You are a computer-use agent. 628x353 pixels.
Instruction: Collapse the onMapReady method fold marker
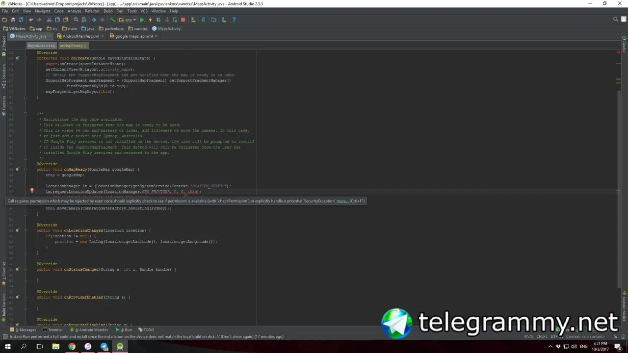(25, 169)
